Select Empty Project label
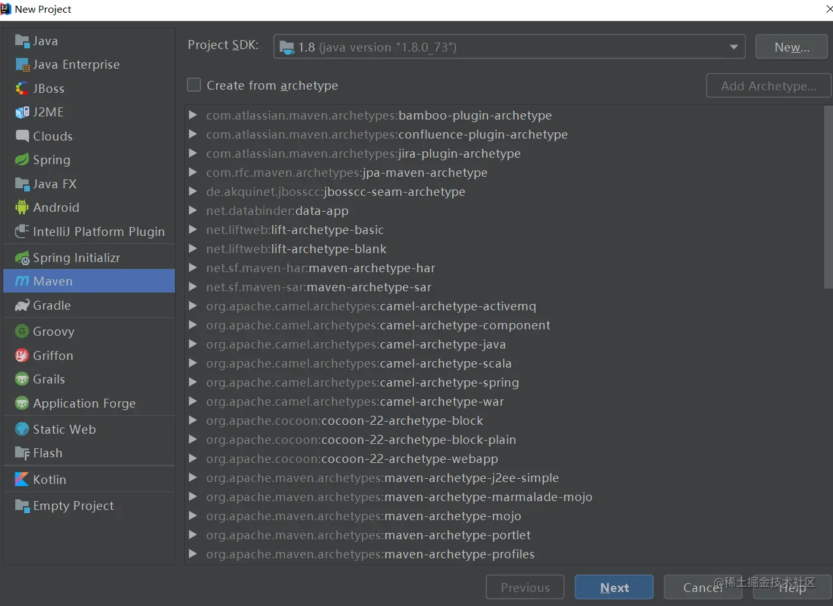The image size is (833, 606). pyautogui.click(x=73, y=506)
